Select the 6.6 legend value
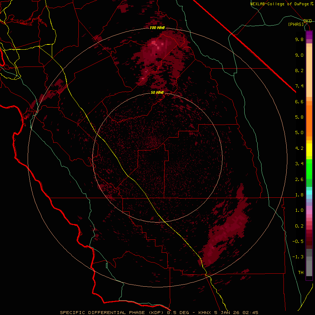The height and width of the screenshot is (315, 315). pos(299,101)
